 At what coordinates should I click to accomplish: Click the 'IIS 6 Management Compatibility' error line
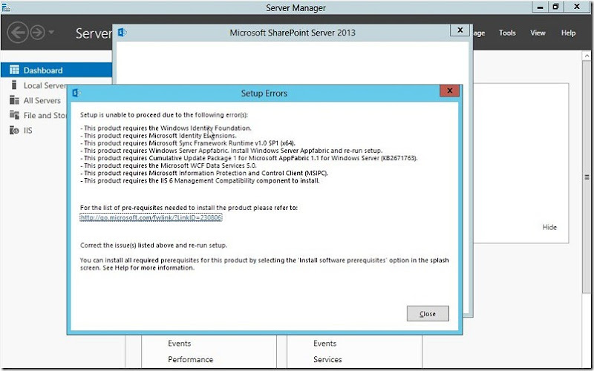tap(200, 180)
